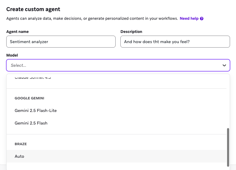The image size is (236, 170).
Task: Click the Description field label
Action: [131, 31]
